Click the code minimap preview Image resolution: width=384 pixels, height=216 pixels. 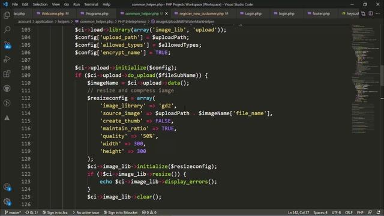(x=365, y=79)
